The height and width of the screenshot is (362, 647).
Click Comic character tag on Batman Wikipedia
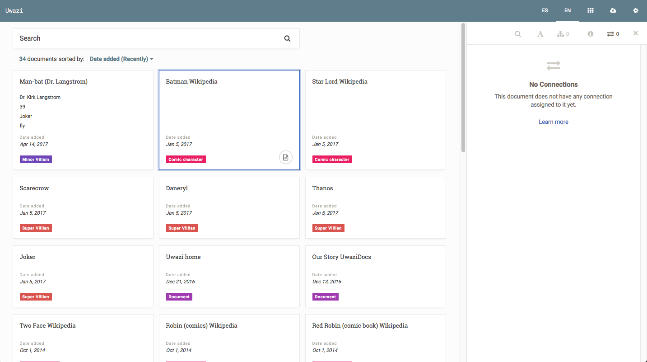(186, 160)
